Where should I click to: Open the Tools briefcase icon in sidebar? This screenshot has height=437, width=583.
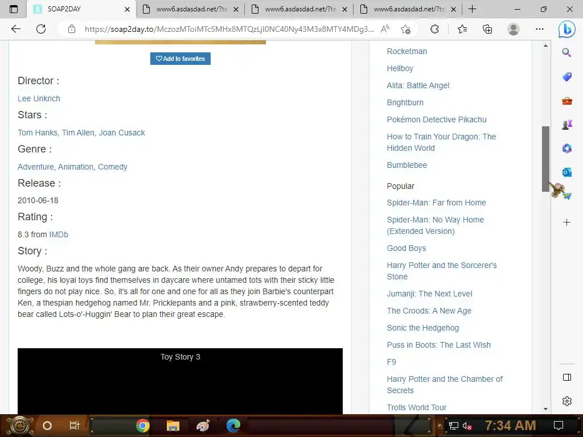[566, 101]
